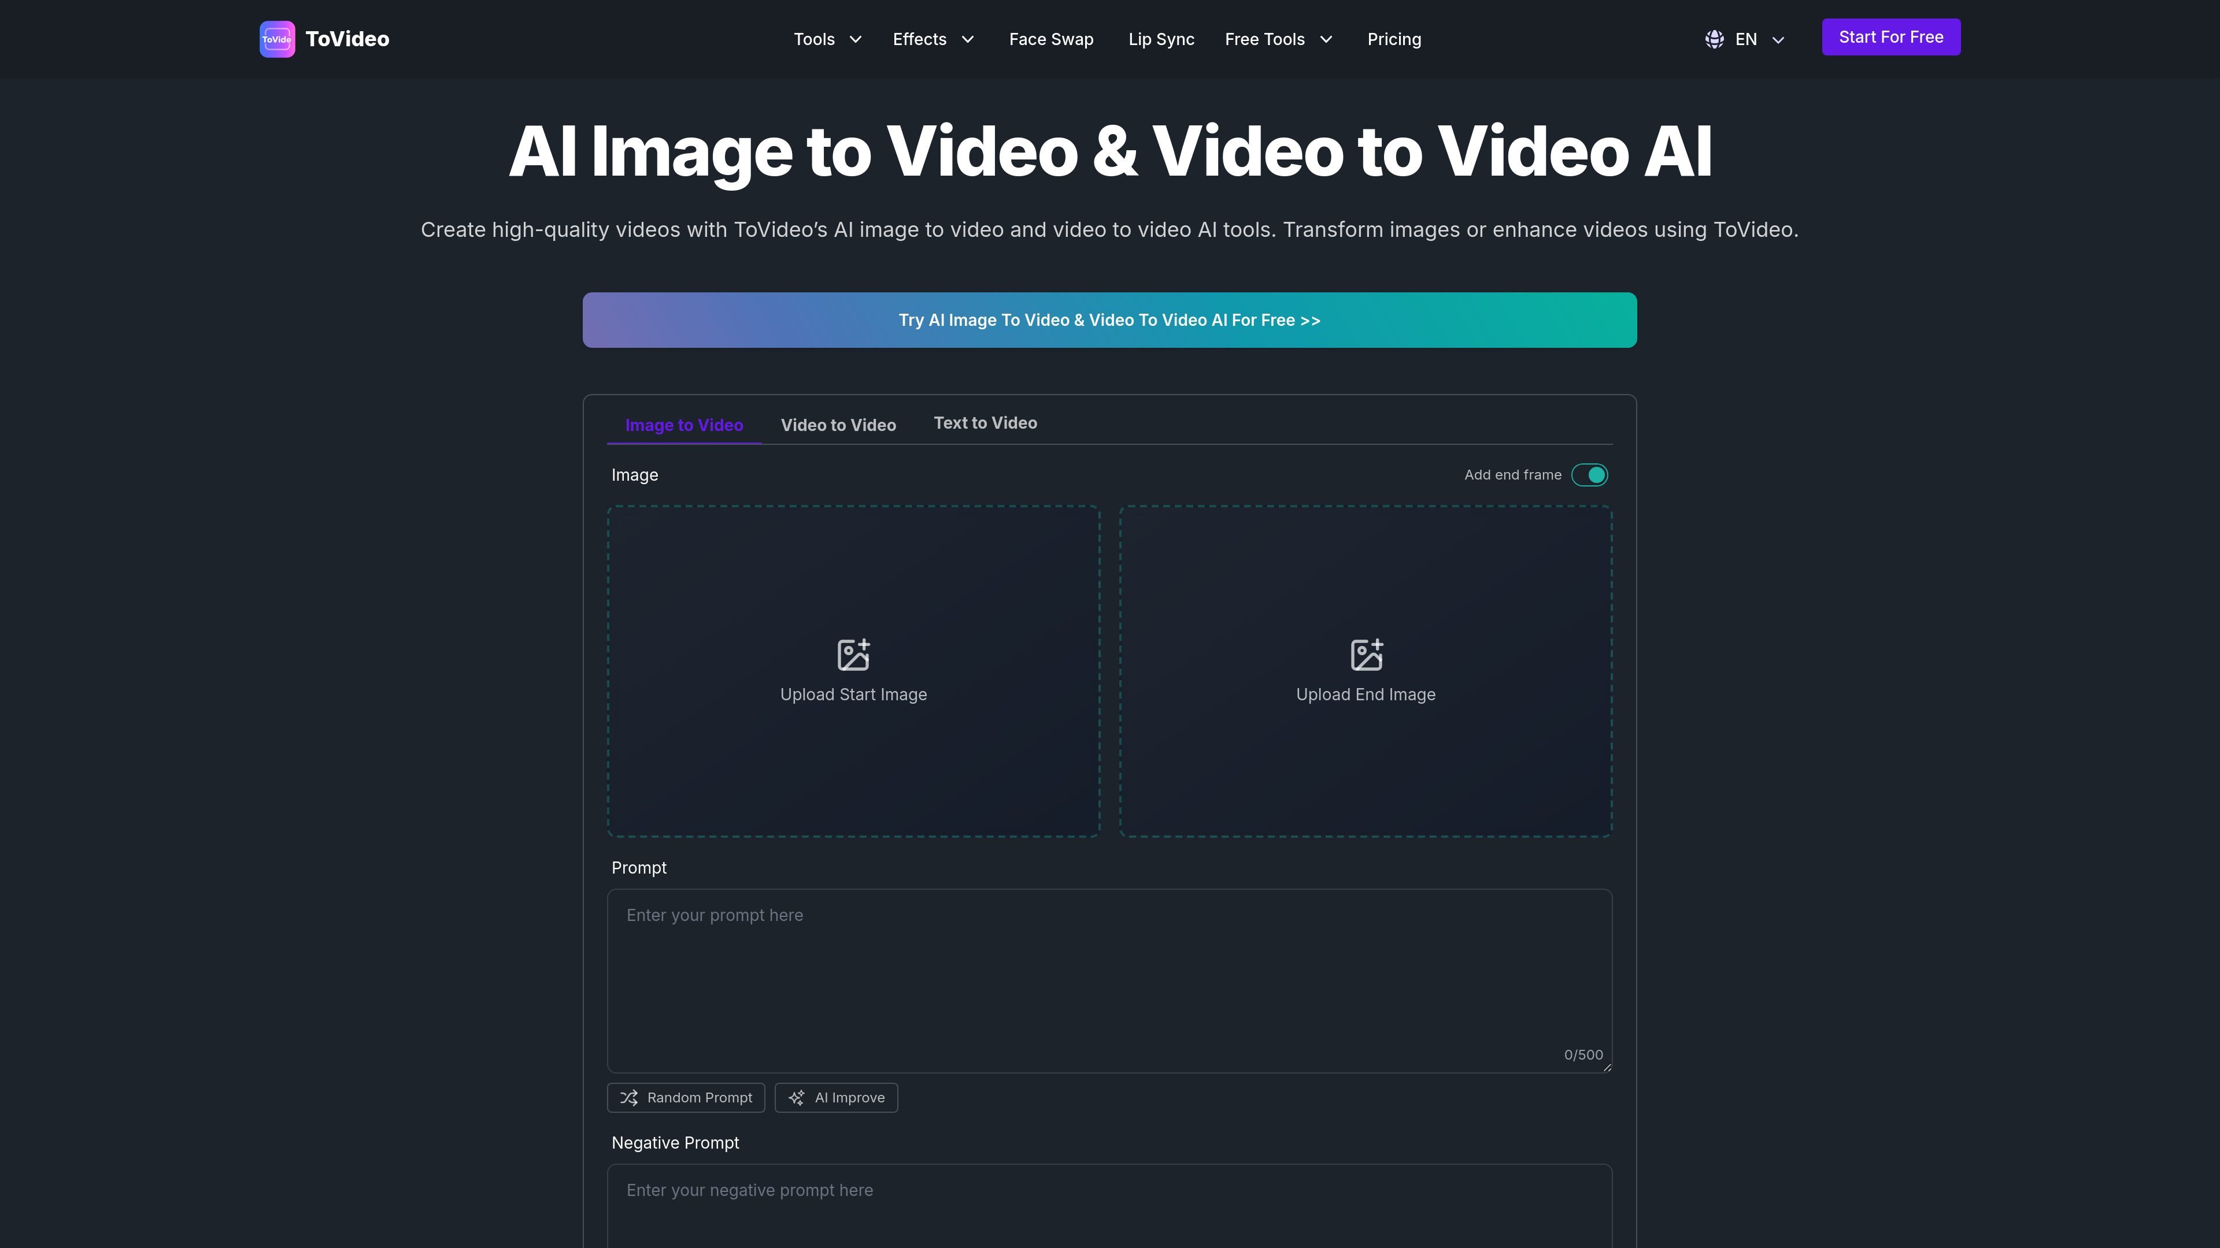Click the Upload End Image icon
The width and height of the screenshot is (2220, 1248).
[1366, 655]
